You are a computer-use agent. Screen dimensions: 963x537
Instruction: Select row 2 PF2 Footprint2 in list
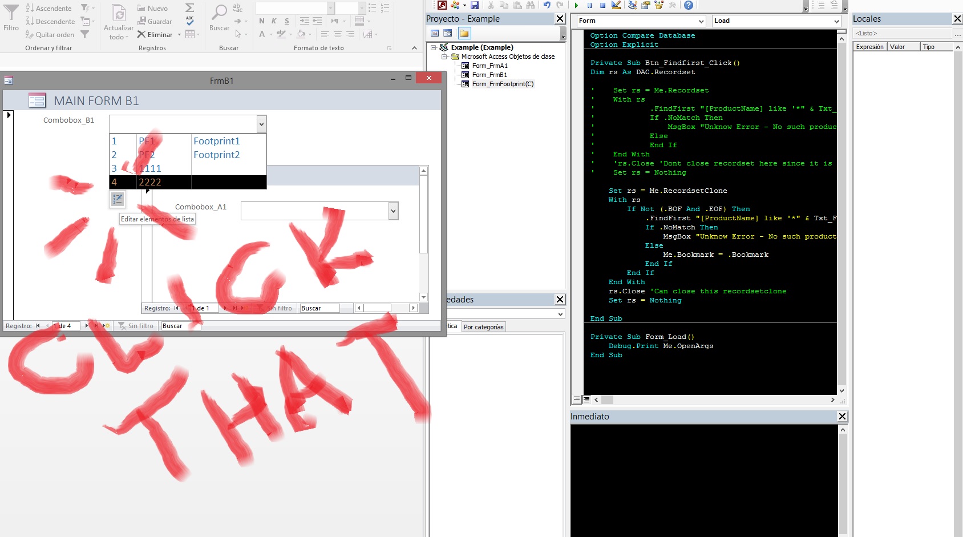188,155
